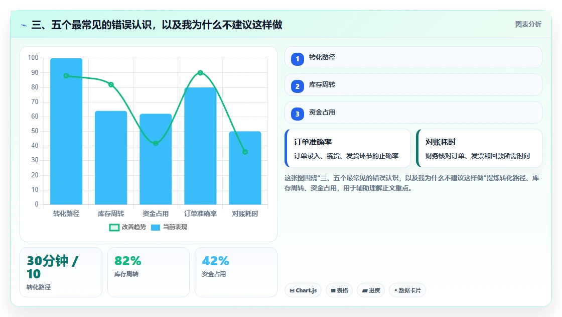
Task: Click the number 2 badge for 库存周转
Action: [x=297, y=86]
